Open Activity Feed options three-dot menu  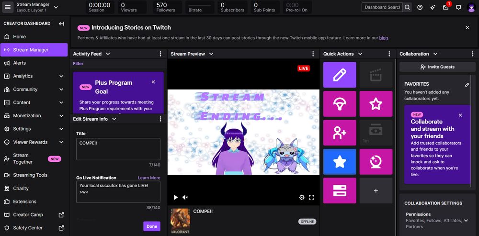click(160, 54)
